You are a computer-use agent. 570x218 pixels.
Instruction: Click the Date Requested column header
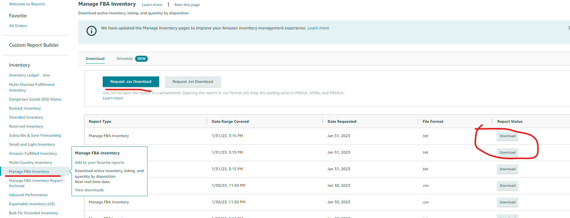point(342,122)
